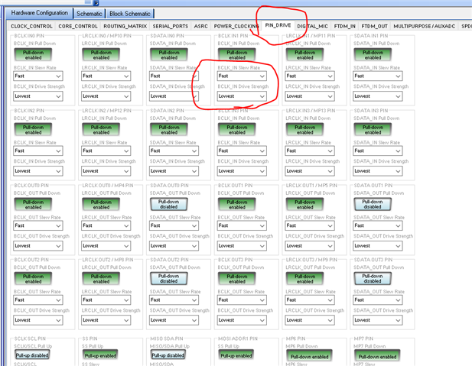This screenshot has height=366, width=472.
Task: Open the Schematic tab
Action: (89, 14)
